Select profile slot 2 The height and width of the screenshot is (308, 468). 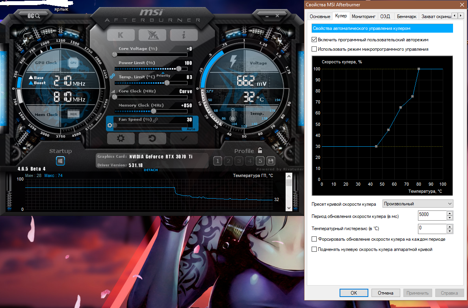point(228,161)
